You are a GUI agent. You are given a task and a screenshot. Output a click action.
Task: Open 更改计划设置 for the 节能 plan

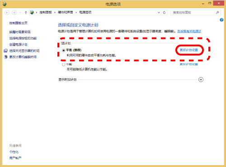pyautogui.click(x=189, y=65)
